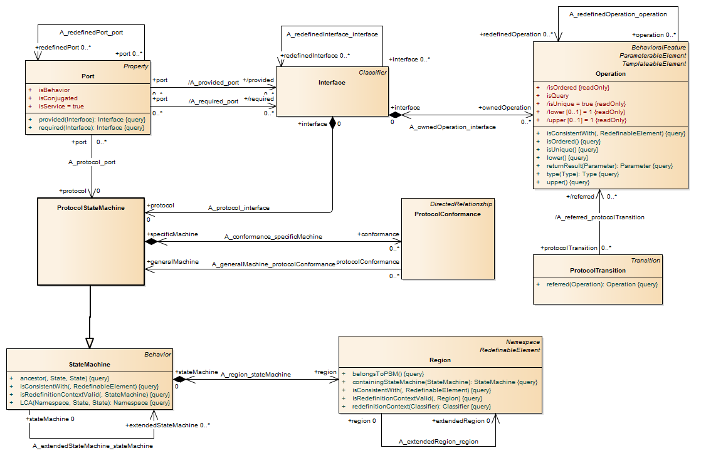Select the Interface class name
This screenshot has width=706, height=453.
click(332, 82)
